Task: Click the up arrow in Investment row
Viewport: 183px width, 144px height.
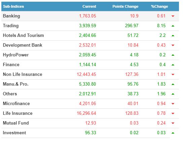Action: [x=173, y=133]
